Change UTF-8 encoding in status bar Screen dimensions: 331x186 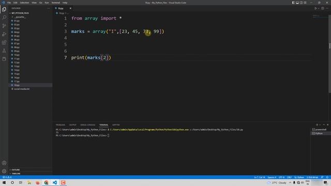pos(281,177)
